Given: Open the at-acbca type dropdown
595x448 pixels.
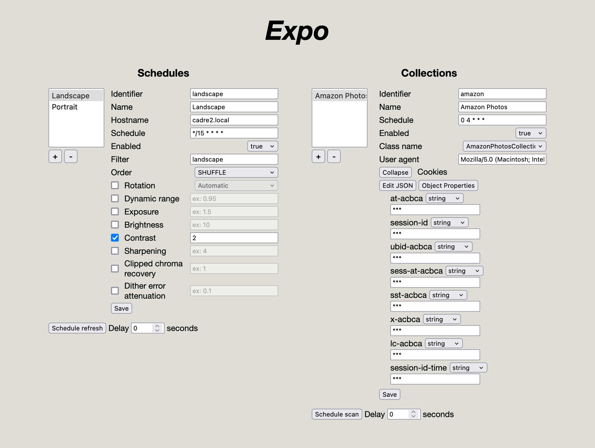Looking at the screenshot, I should (x=444, y=198).
